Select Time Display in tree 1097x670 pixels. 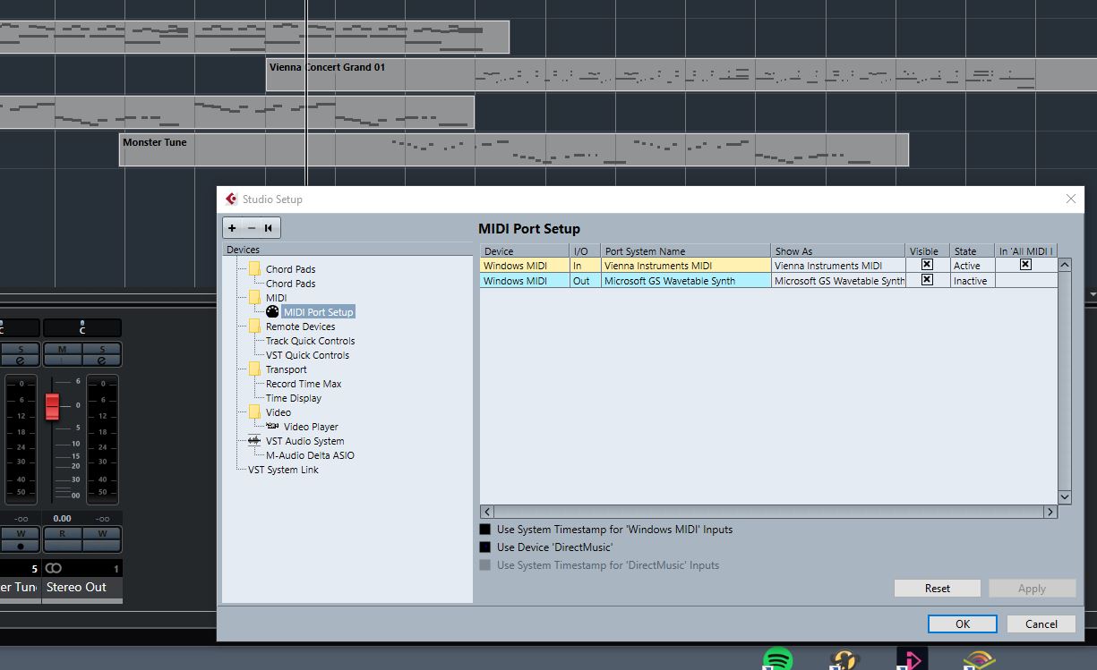[293, 398]
